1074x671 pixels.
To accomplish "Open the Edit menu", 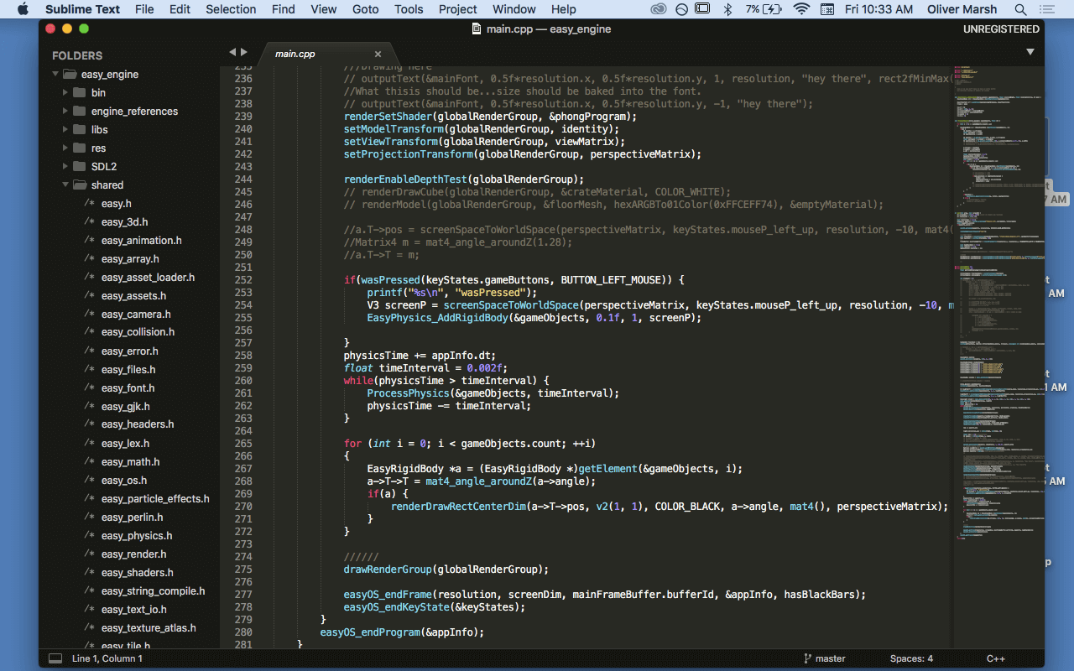I will click(x=180, y=9).
